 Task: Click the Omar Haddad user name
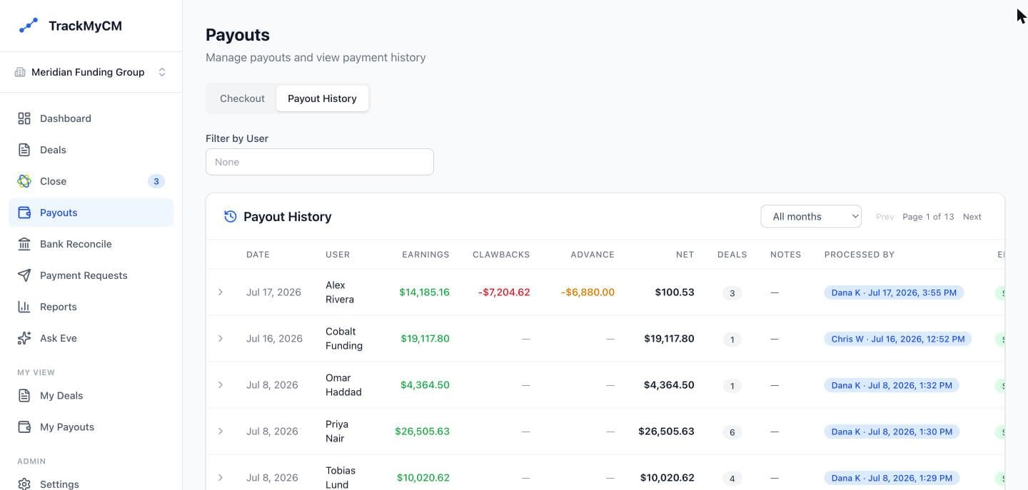[343, 384]
